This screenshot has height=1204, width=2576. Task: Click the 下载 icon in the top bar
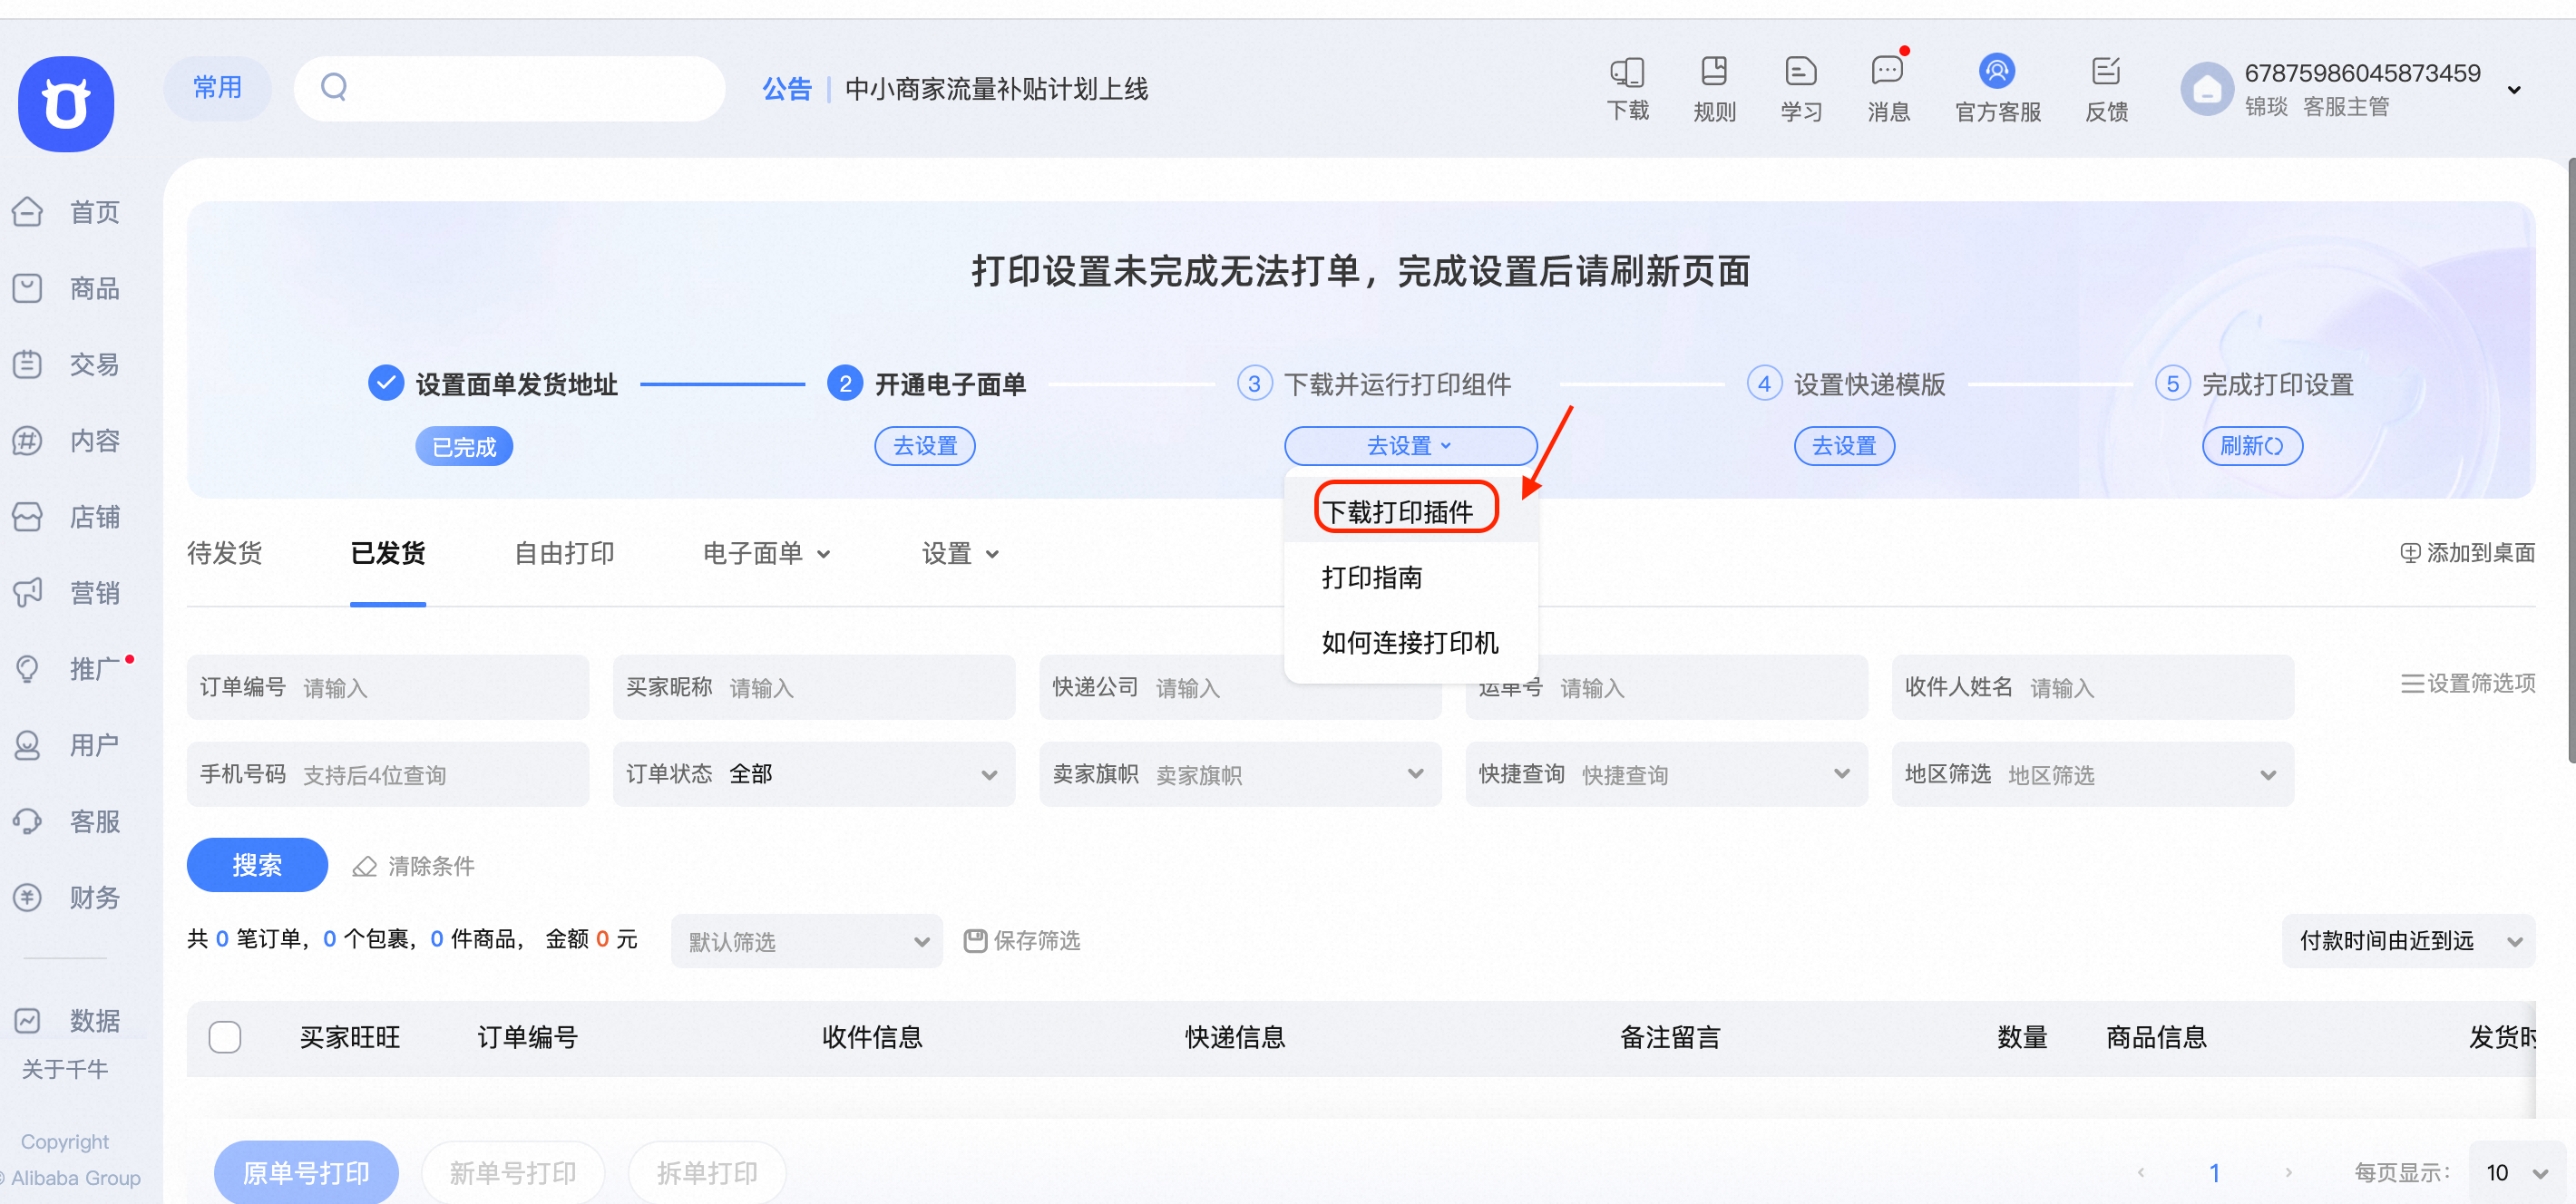1627,88
